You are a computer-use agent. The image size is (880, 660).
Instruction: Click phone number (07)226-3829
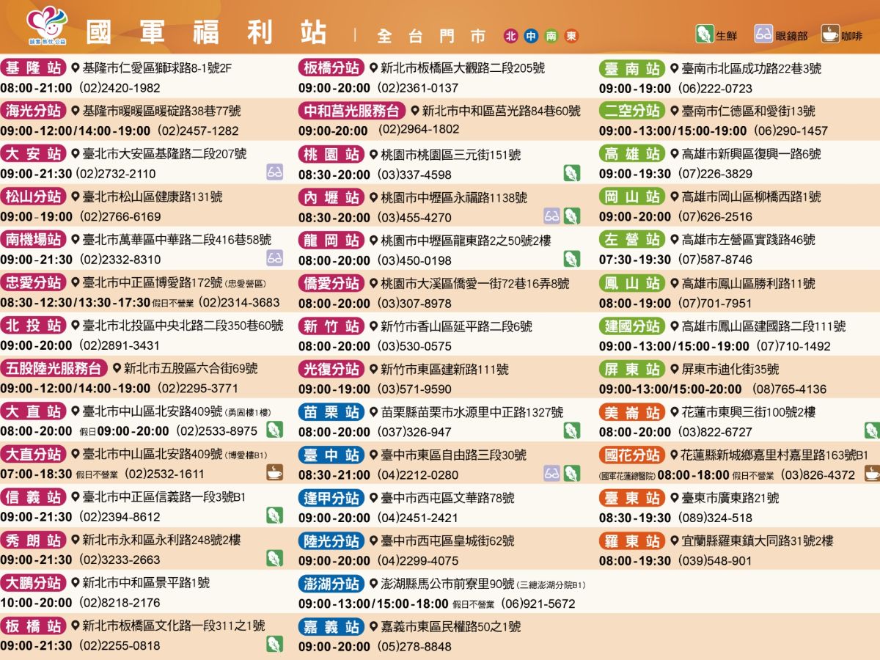coord(715,174)
